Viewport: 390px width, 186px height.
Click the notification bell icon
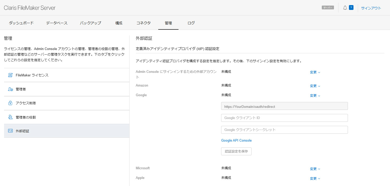coord(345,8)
